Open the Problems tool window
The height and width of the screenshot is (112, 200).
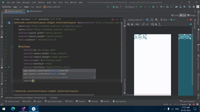(x=81, y=101)
